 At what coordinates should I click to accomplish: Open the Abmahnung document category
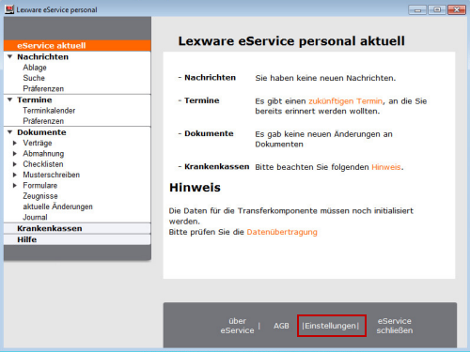point(43,154)
